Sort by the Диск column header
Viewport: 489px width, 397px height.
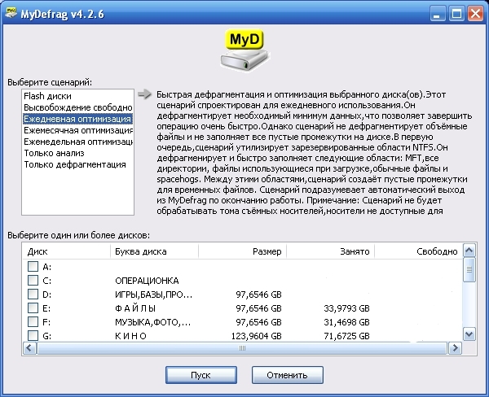coord(67,251)
